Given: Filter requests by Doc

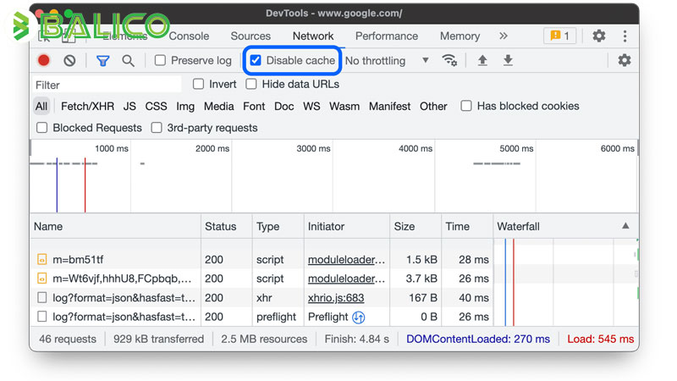Looking at the screenshot, I should 284,107.
